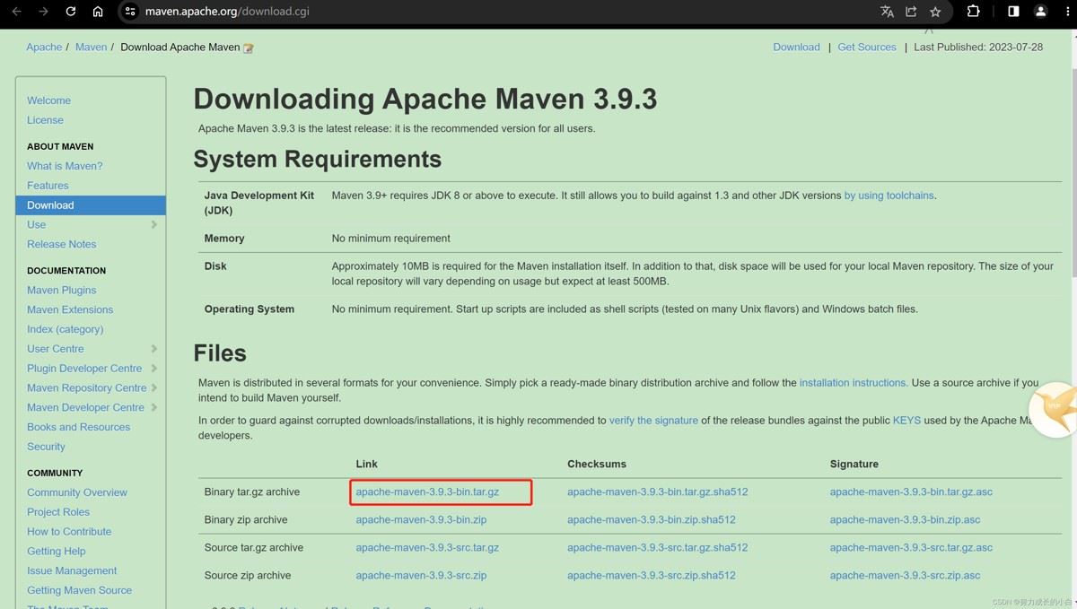Open Security sidebar link
1077x609 pixels.
(46, 447)
